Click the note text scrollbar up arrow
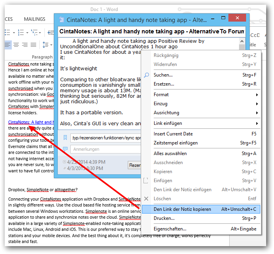The image size is (274, 254). pos(242,41)
